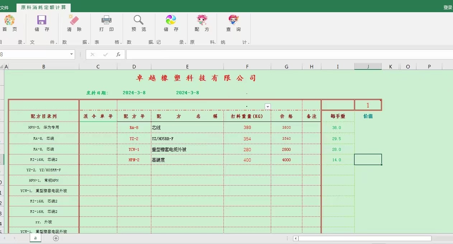
Task: Click 登录 to sign in
Action: pyautogui.click(x=448, y=8)
